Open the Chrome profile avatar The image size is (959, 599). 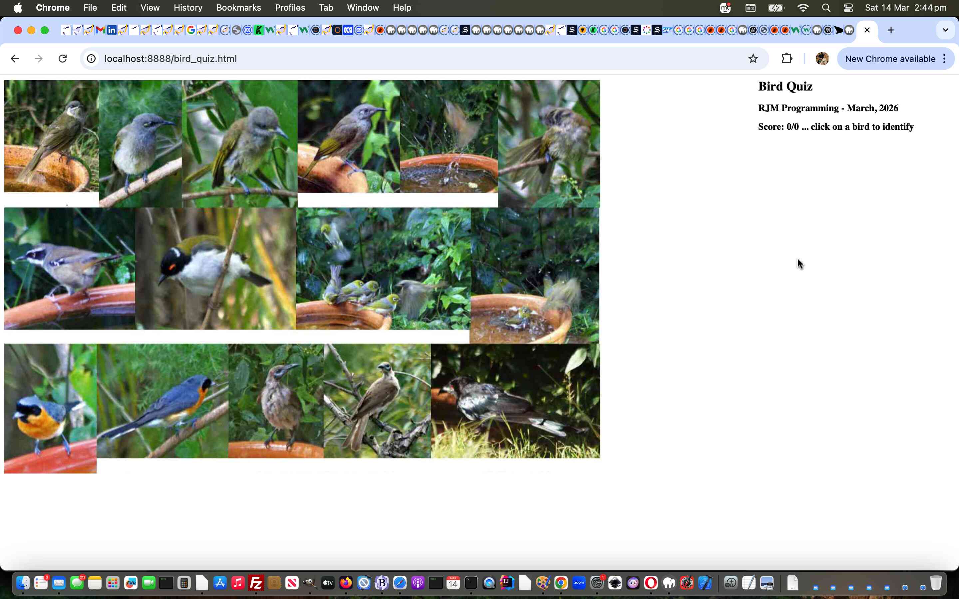[x=822, y=59]
